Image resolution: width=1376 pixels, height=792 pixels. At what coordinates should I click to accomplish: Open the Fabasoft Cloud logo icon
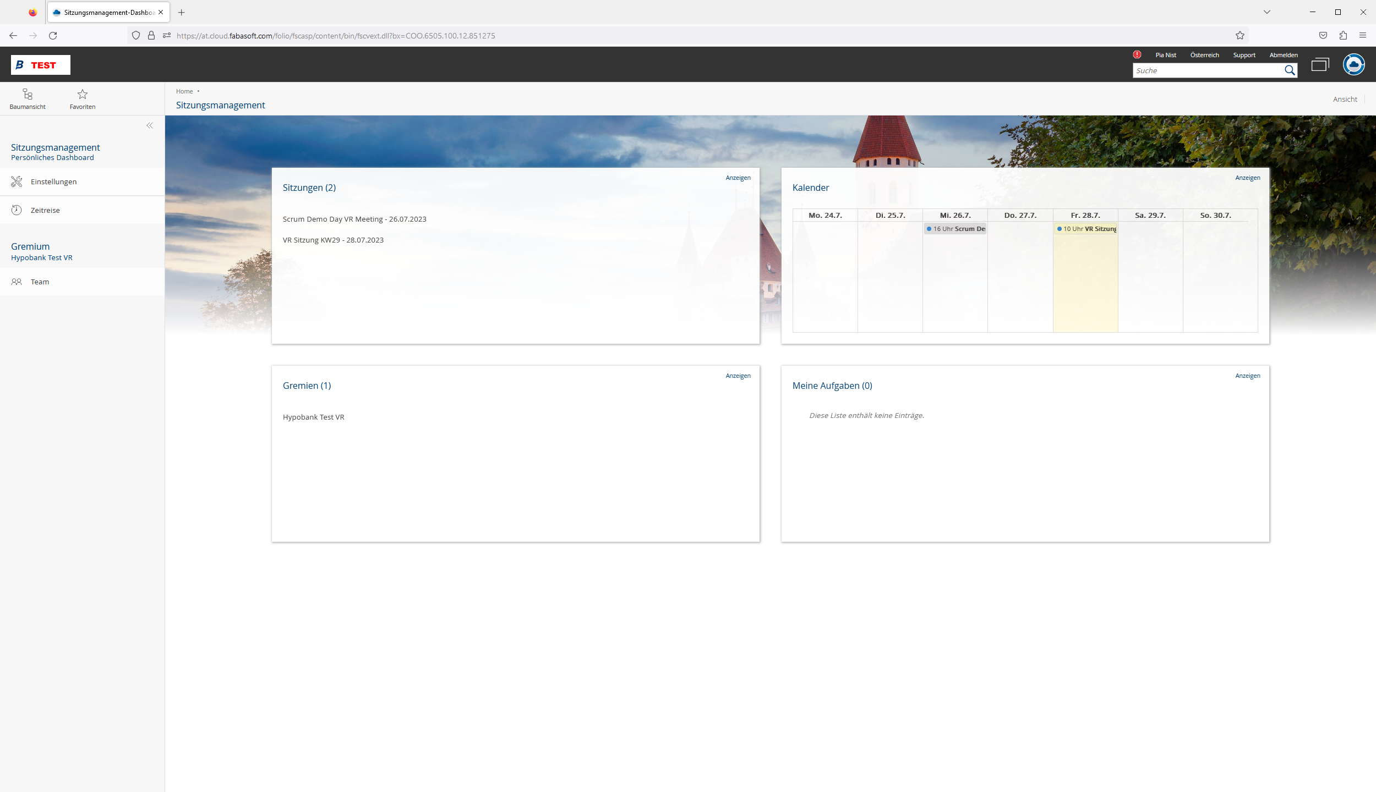(1353, 64)
